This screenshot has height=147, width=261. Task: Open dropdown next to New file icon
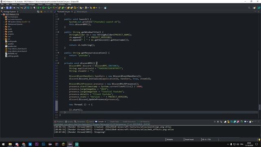pos(4,8)
